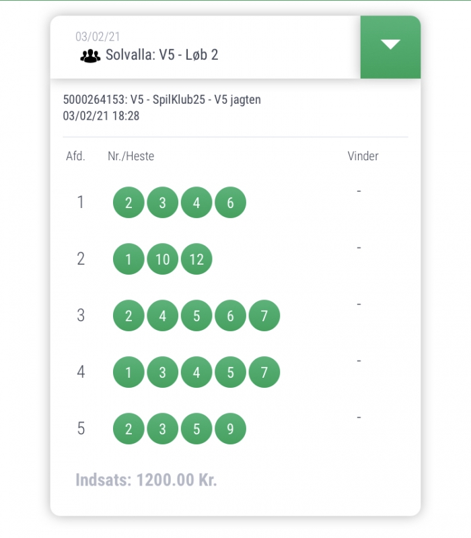Viewport: 471px width, 538px height.
Task: Click the Afd. column header
Action: point(75,156)
